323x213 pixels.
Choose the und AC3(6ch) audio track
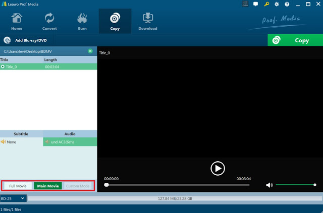(x=70, y=142)
